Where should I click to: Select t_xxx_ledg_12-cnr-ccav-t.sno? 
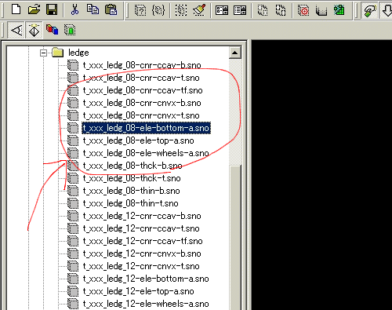[x=141, y=228]
